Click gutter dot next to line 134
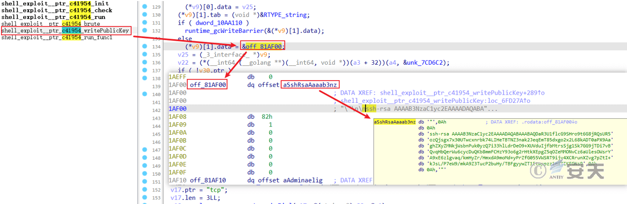The width and height of the screenshot is (627, 204). 144,46
